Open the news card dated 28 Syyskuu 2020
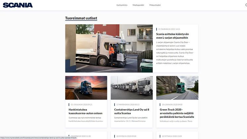 coord(131,136)
